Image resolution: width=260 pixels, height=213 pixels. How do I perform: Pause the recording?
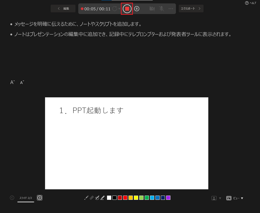coord(137,9)
